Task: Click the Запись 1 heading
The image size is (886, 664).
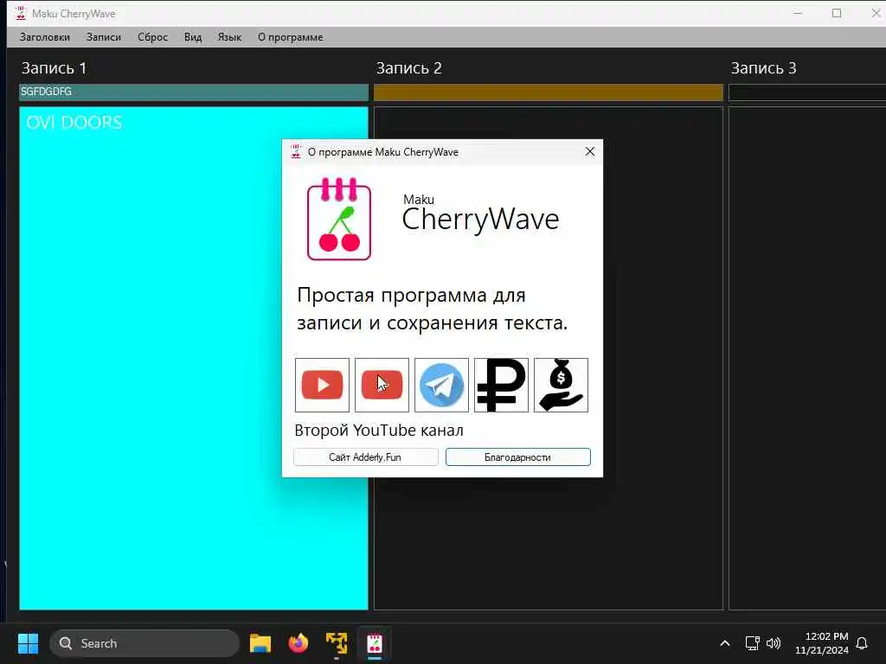Action: point(54,68)
